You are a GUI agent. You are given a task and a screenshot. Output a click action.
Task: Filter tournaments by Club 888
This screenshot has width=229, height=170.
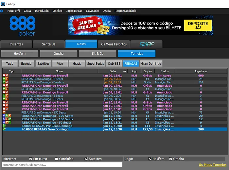[114, 64]
